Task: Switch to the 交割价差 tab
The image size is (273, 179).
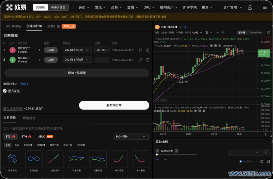Action: point(54,26)
